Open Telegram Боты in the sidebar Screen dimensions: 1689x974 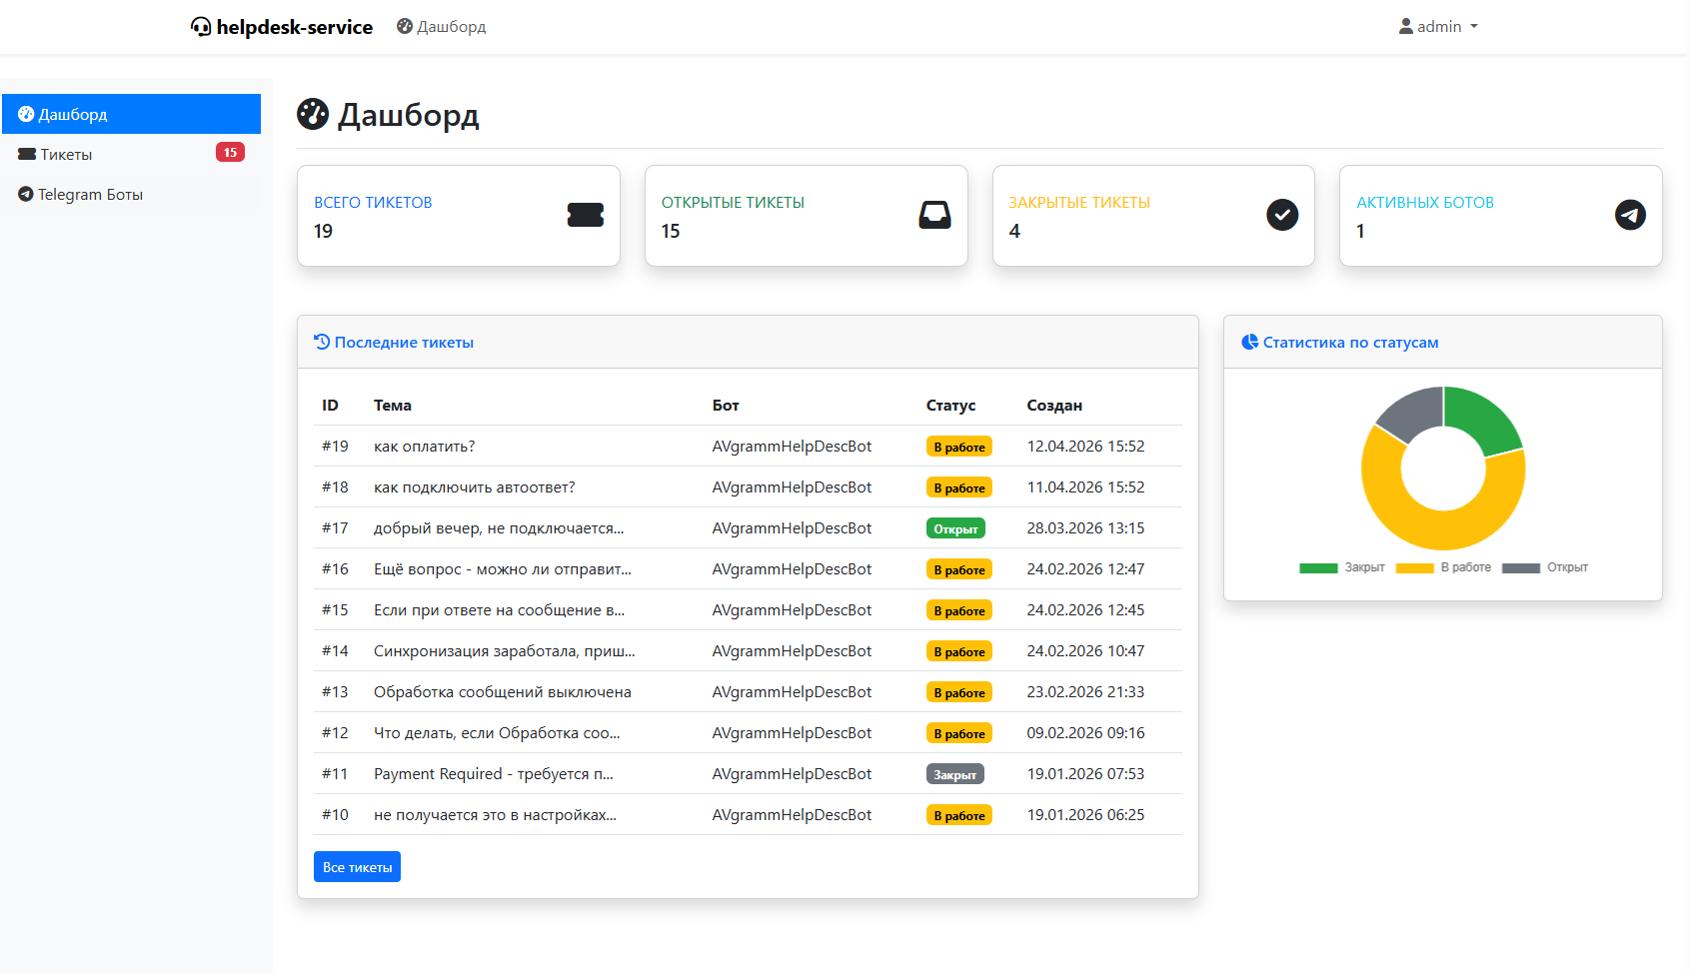[90, 195]
